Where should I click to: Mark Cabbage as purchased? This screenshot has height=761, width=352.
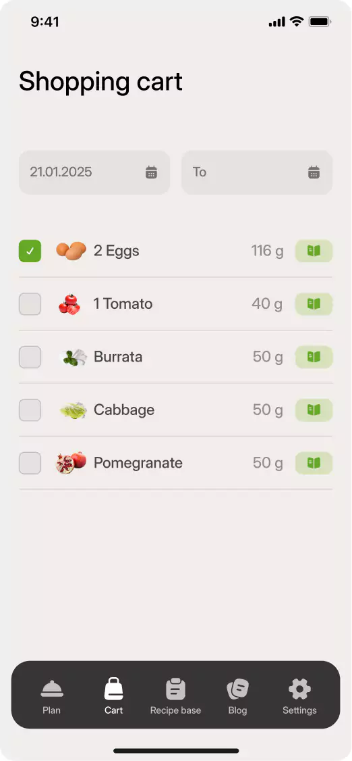click(x=30, y=410)
